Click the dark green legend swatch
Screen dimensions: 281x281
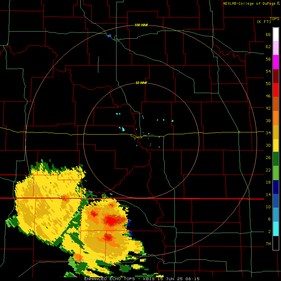click(276, 159)
